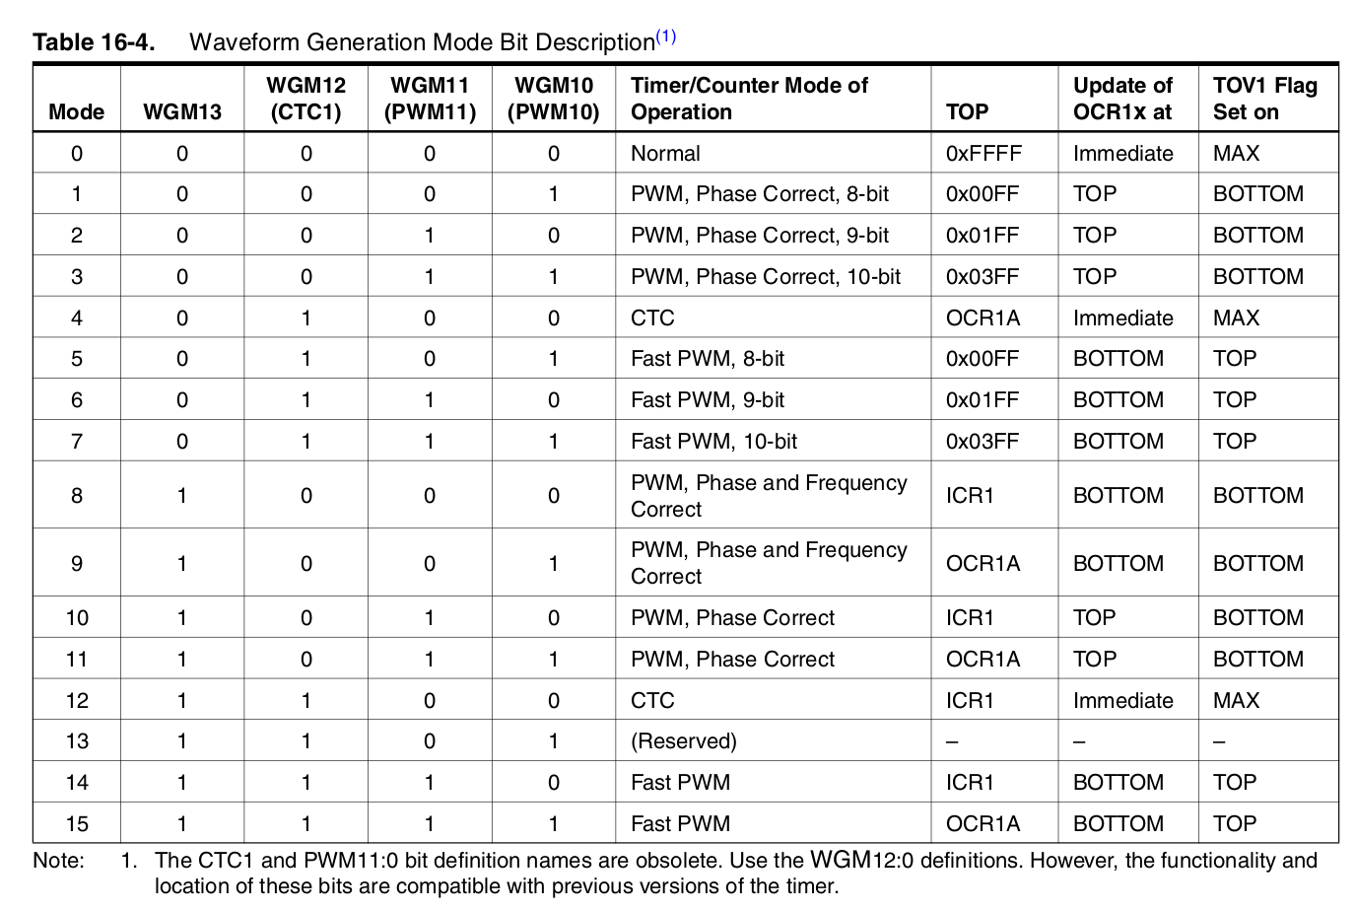Select the TOP column header
The image size is (1356, 911).
967,111
